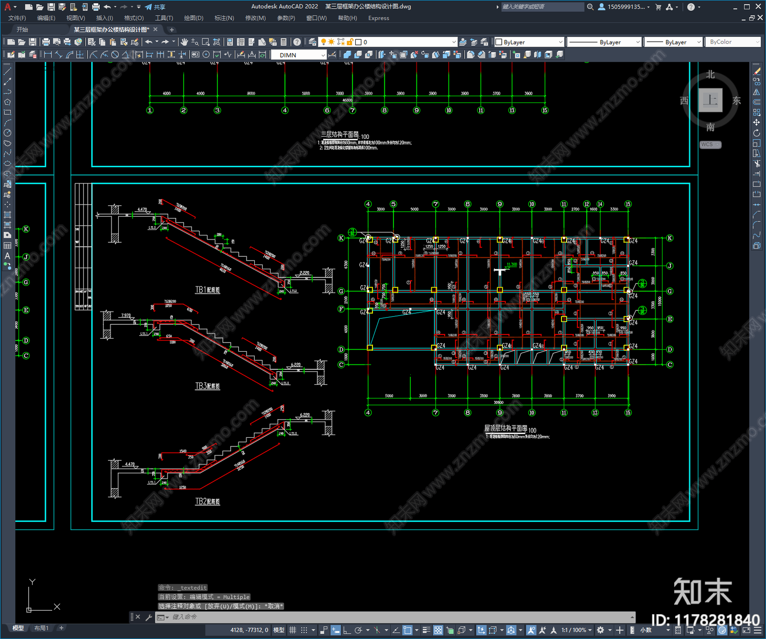Viewport: 766px width, 639px height.
Task: Toggle snap mode in status bar
Action: pyautogui.click(x=304, y=630)
